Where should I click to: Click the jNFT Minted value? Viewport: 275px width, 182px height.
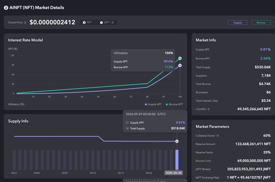(x=249, y=169)
